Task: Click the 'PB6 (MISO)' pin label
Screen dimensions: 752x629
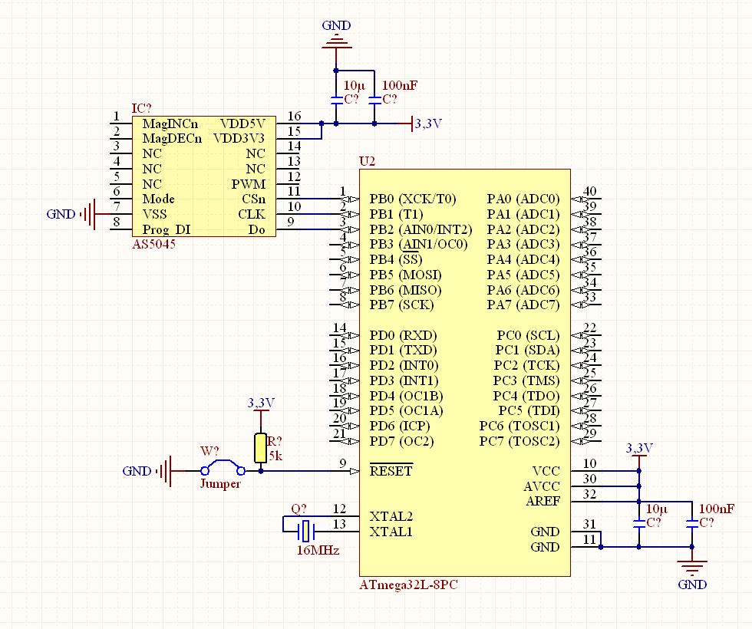Action: coord(406,291)
